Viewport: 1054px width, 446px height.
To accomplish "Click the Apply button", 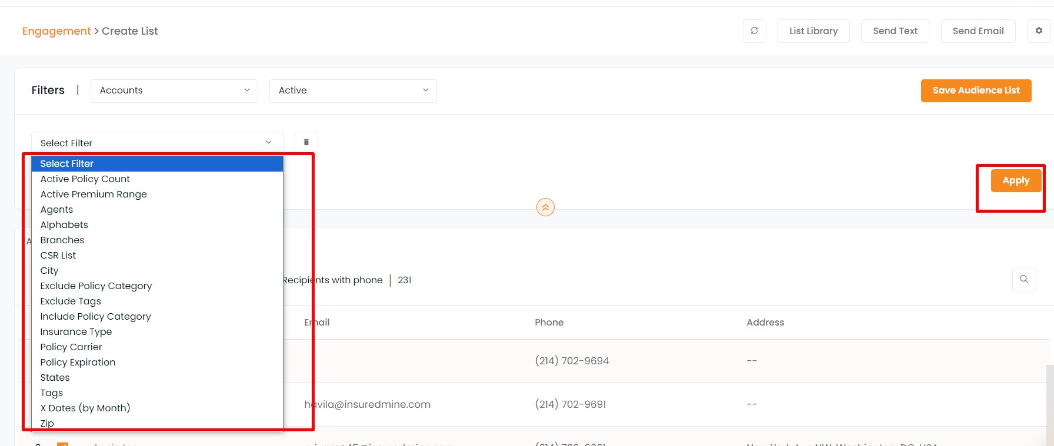I will [x=1016, y=181].
